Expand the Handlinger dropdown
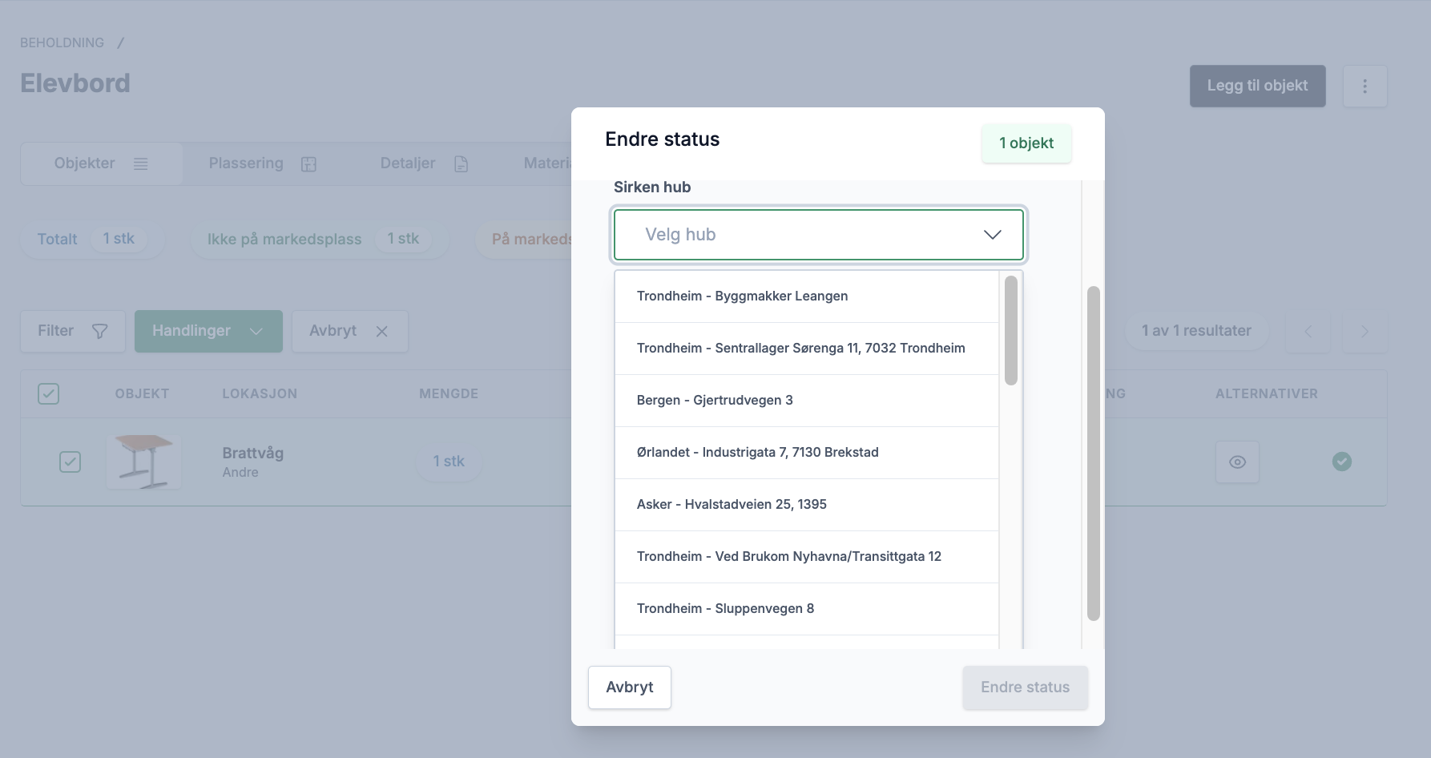 [x=208, y=330]
